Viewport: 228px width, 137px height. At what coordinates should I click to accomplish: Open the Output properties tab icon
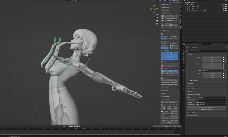coord(184,54)
